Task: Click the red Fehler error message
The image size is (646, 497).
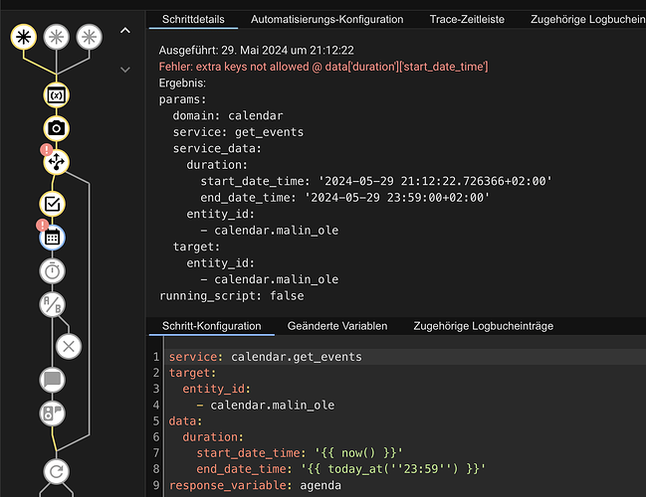Action: point(323,67)
